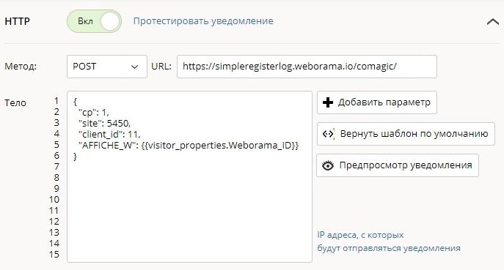Open the IP адреса info link
The image size is (504, 270).
[x=389, y=241]
